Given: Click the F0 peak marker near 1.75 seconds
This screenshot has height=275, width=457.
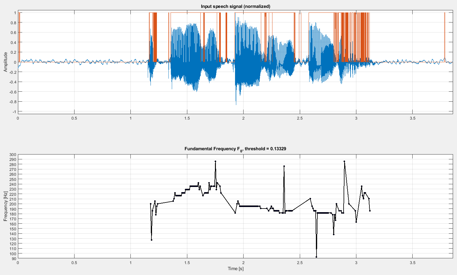Looking at the screenshot, I should click(215, 161).
